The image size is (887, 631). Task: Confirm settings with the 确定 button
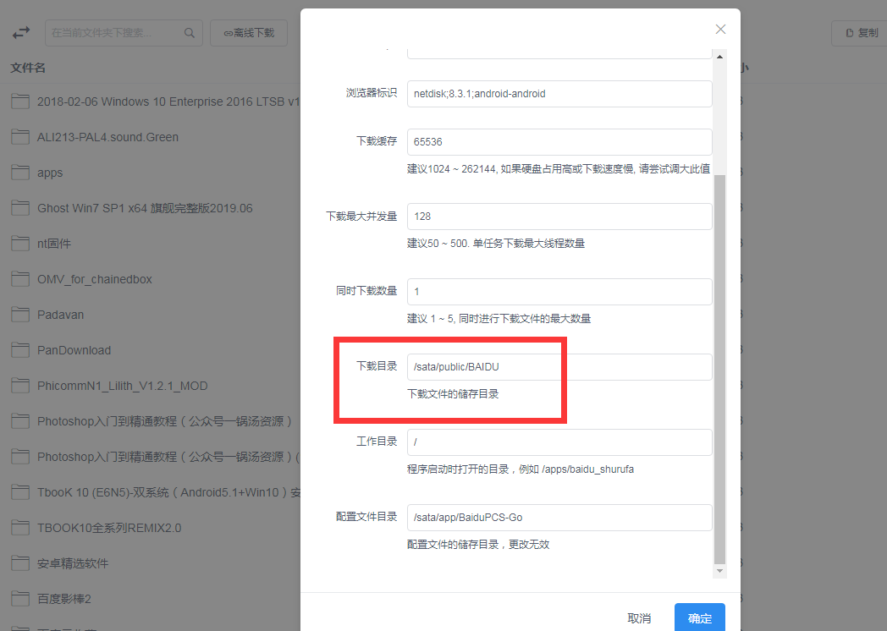click(x=699, y=618)
